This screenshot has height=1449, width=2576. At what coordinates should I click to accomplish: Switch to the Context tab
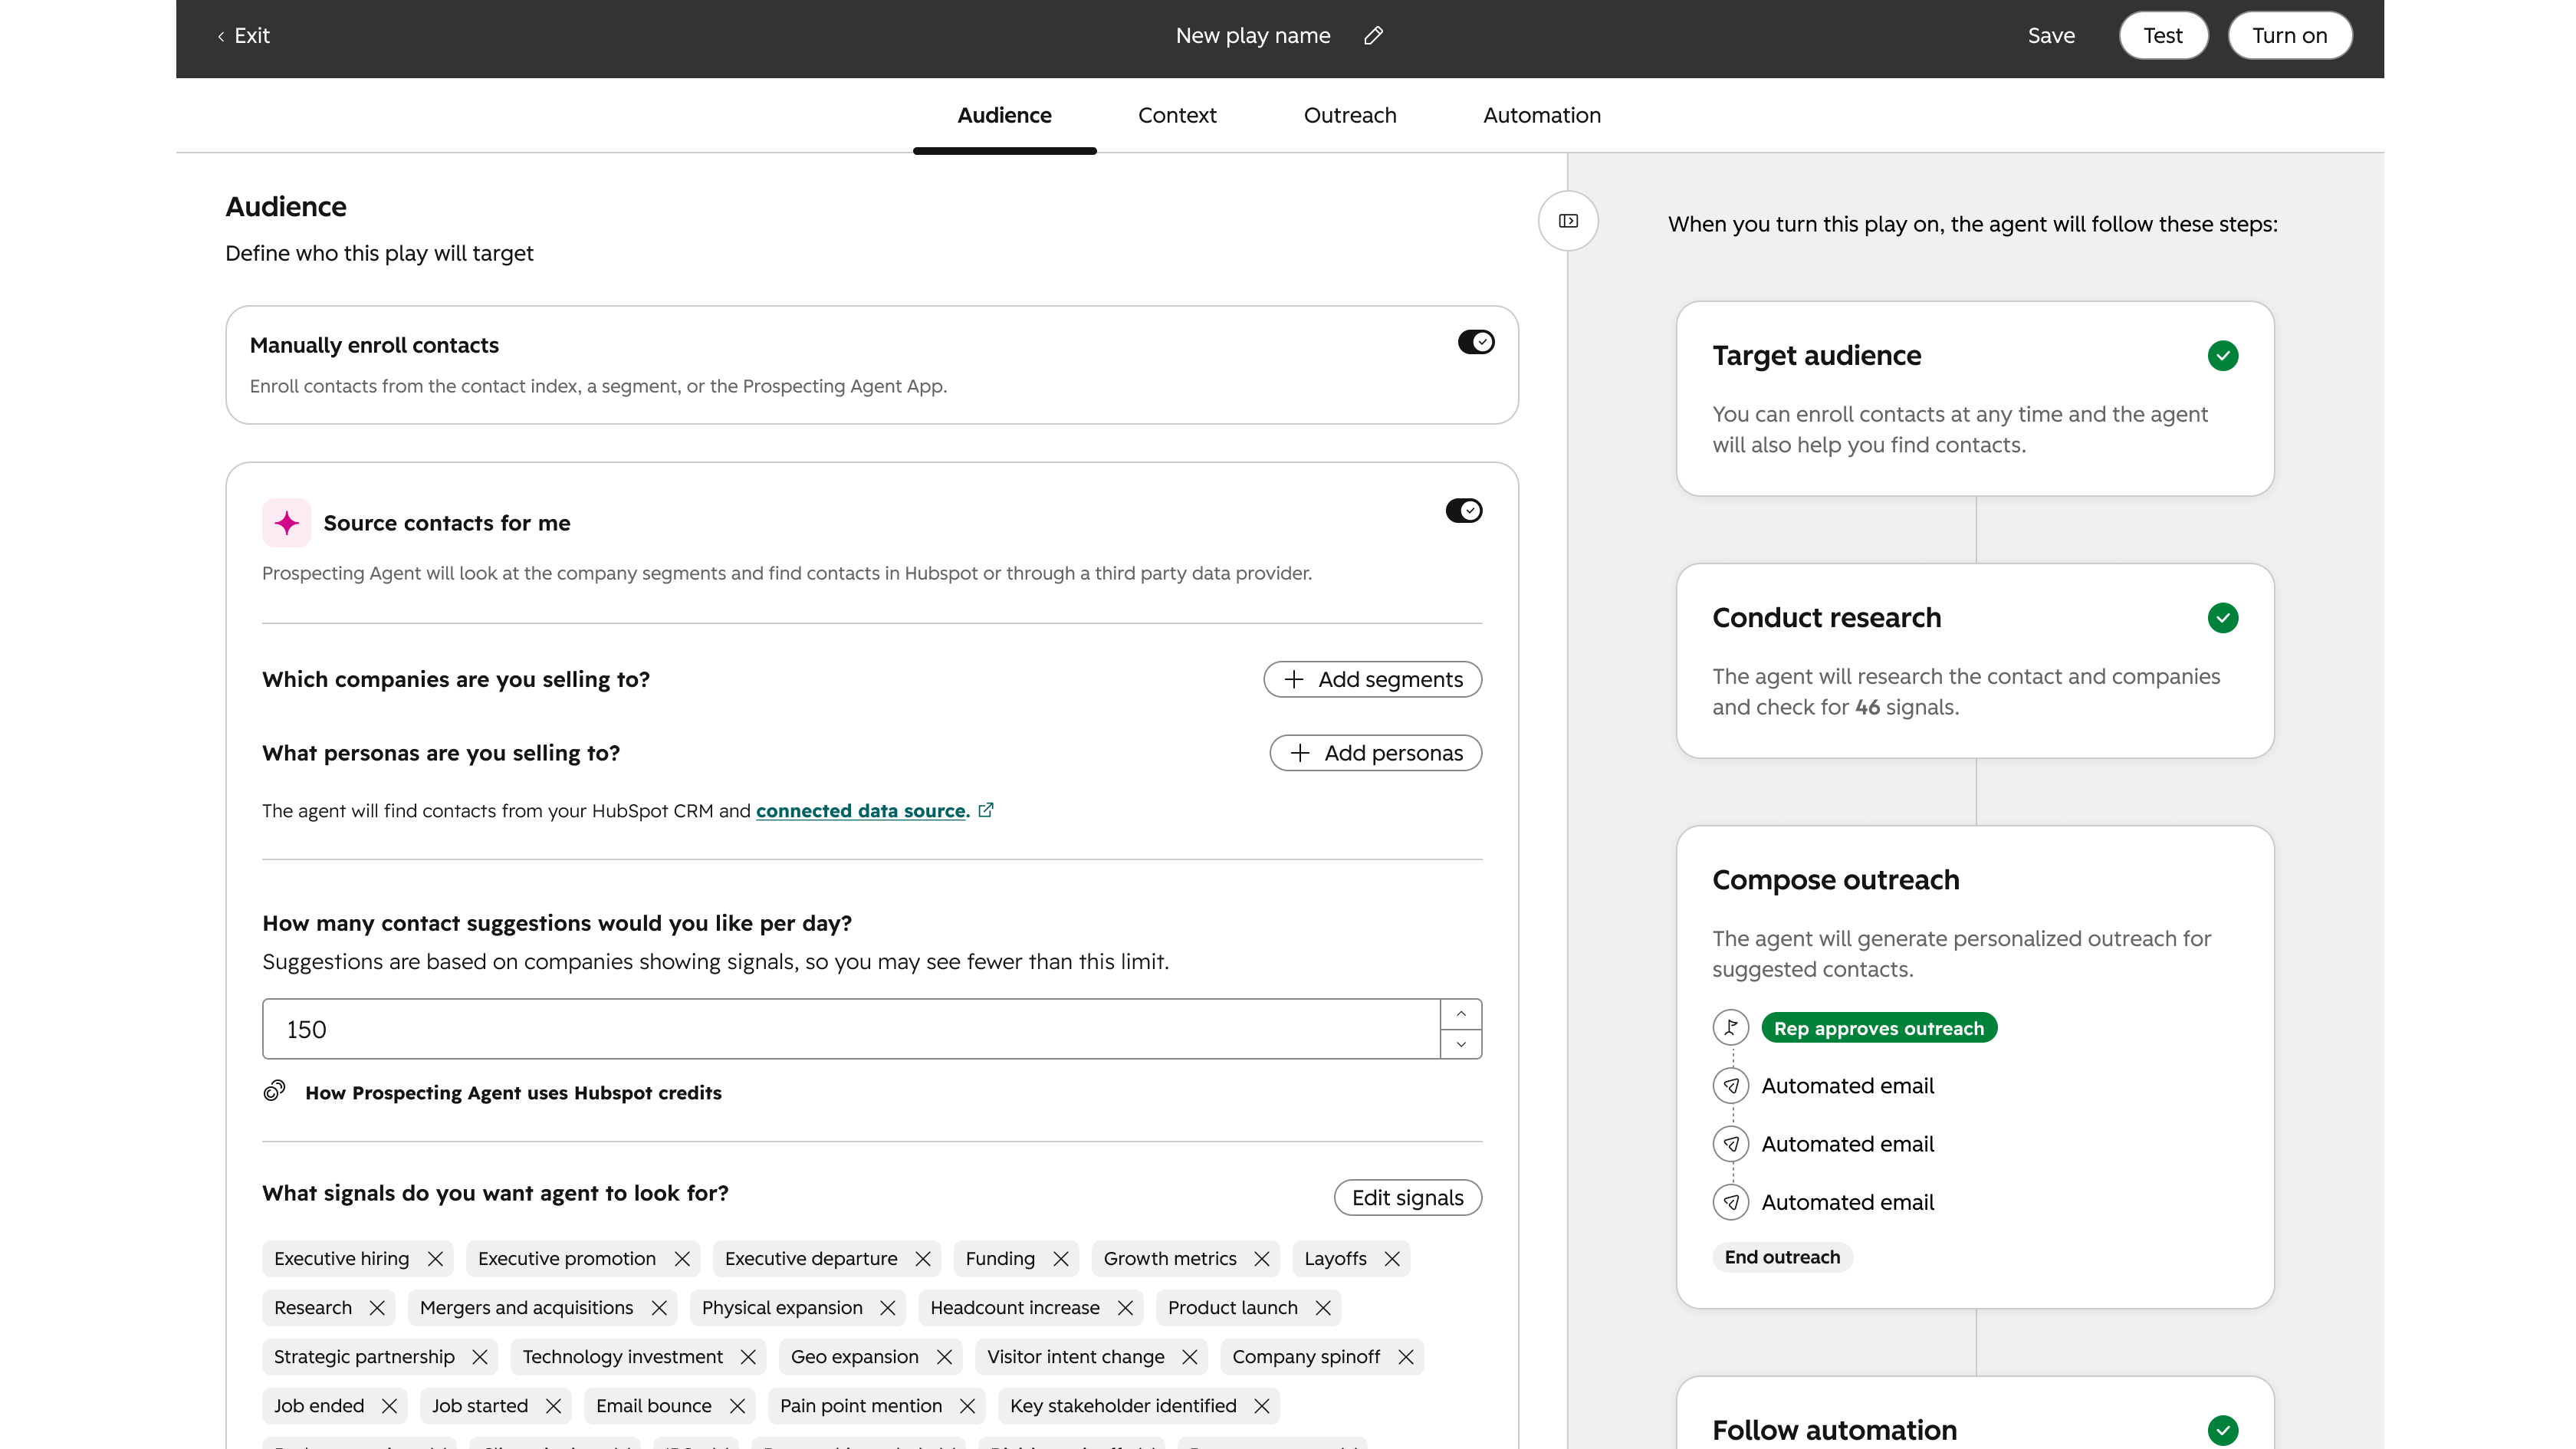1177,115
